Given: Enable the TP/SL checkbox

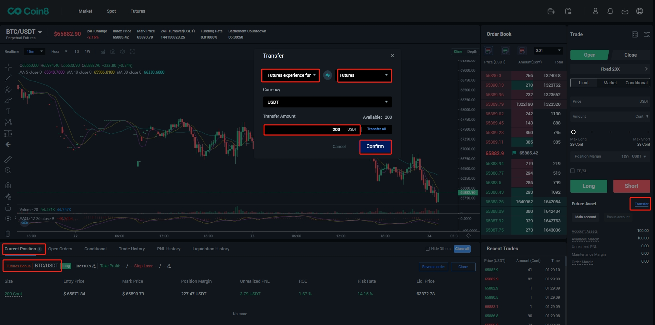Looking at the screenshot, I should (x=572, y=171).
